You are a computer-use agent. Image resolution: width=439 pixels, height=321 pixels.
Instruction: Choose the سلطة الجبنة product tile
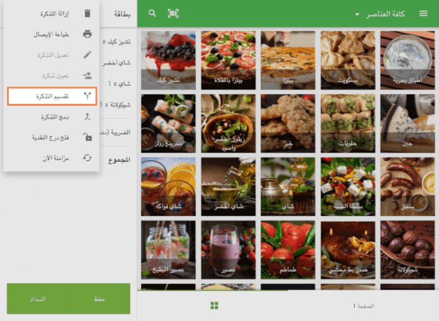pos(348,186)
